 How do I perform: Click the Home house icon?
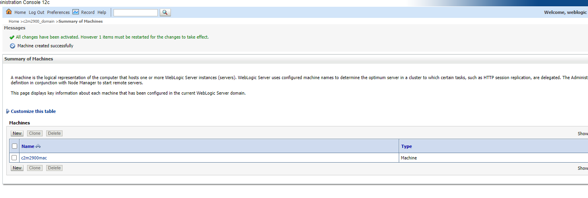coord(9,12)
